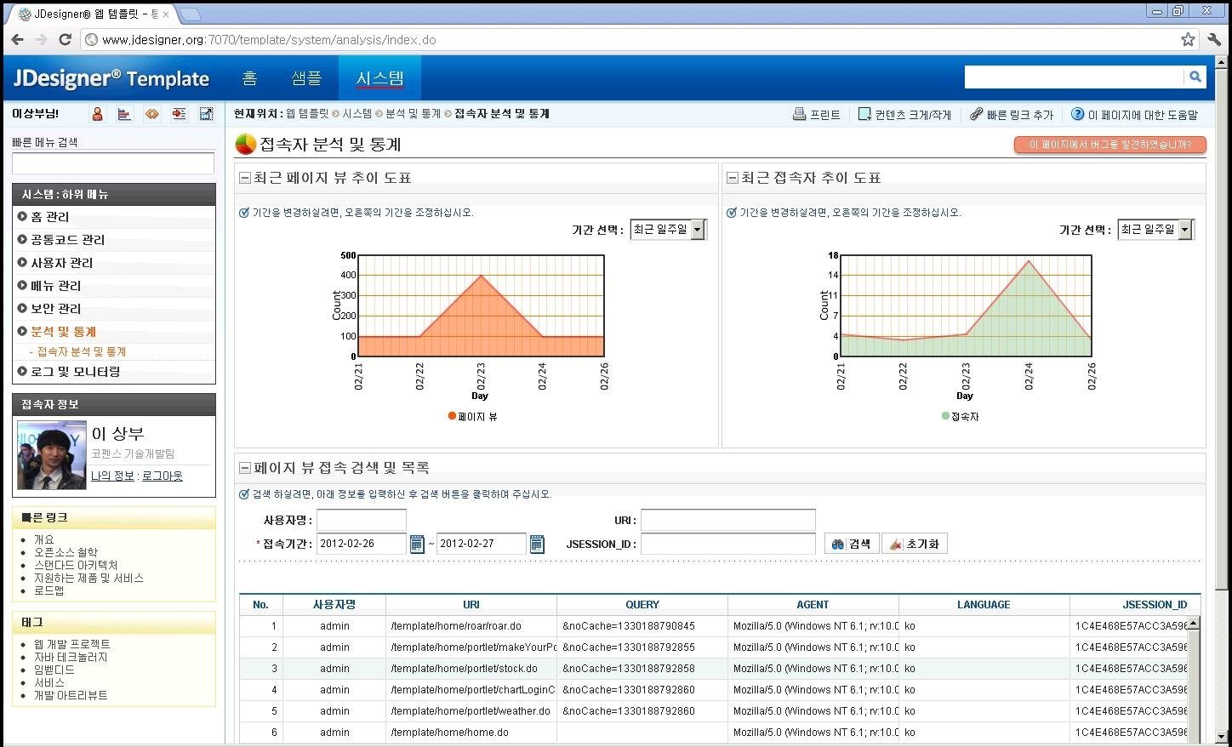Focus the 빠른 메뉴 검색 input box

point(113,163)
